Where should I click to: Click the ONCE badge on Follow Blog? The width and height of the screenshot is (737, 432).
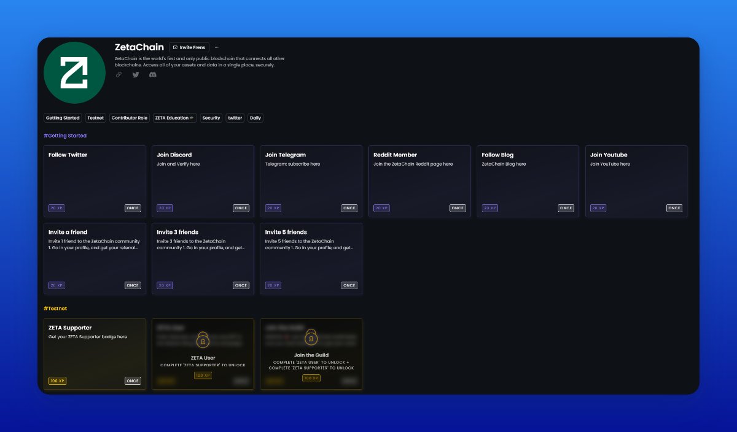566,208
